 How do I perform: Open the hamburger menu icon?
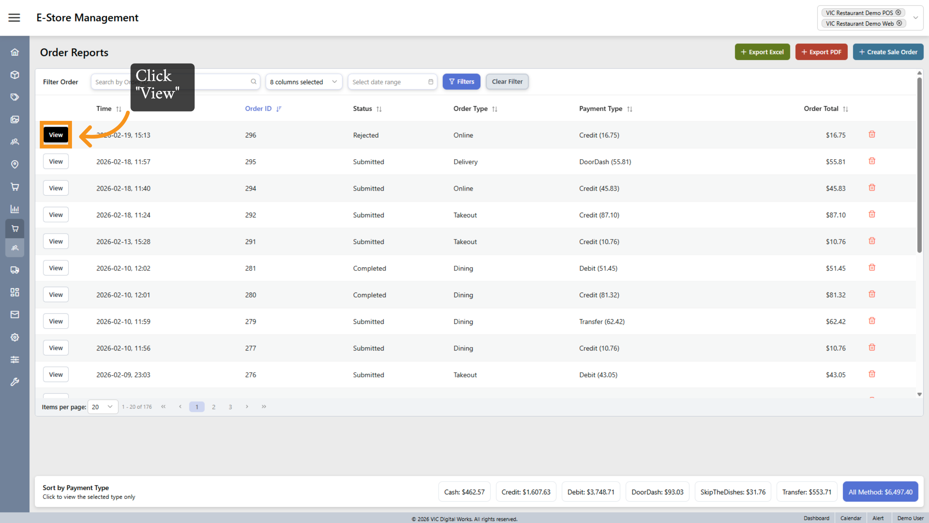14,17
